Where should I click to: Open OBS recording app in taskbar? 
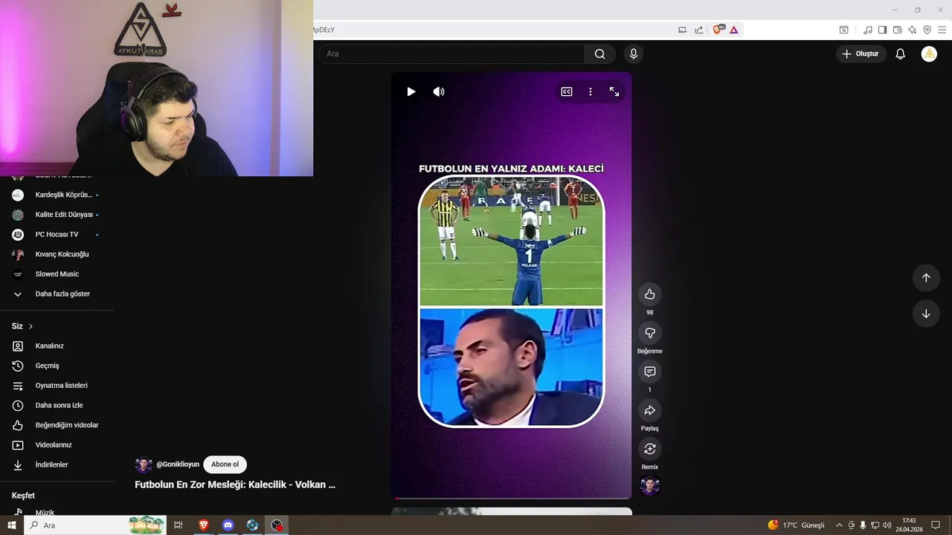coord(277,525)
